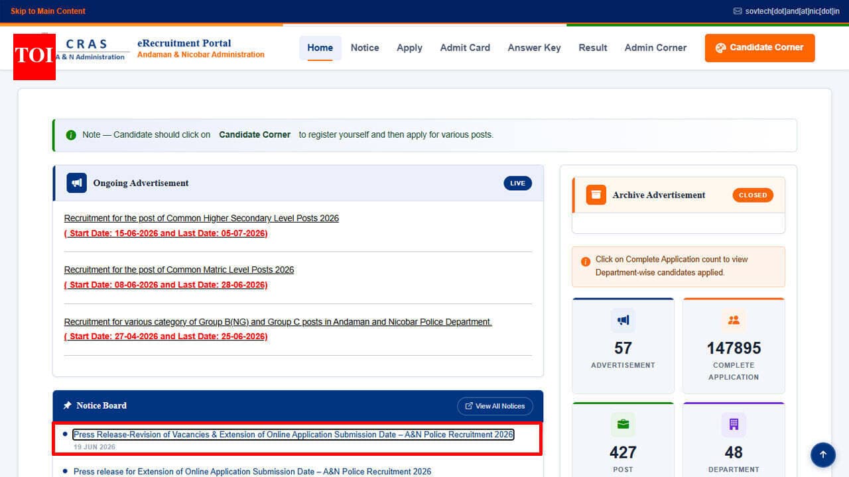The image size is (849, 477).
Task: Click the dates line ending 05-07-2026
Action: [x=166, y=233]
